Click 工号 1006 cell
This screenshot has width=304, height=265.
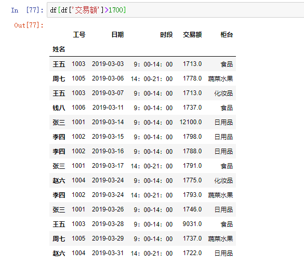[x=78, y=108]
